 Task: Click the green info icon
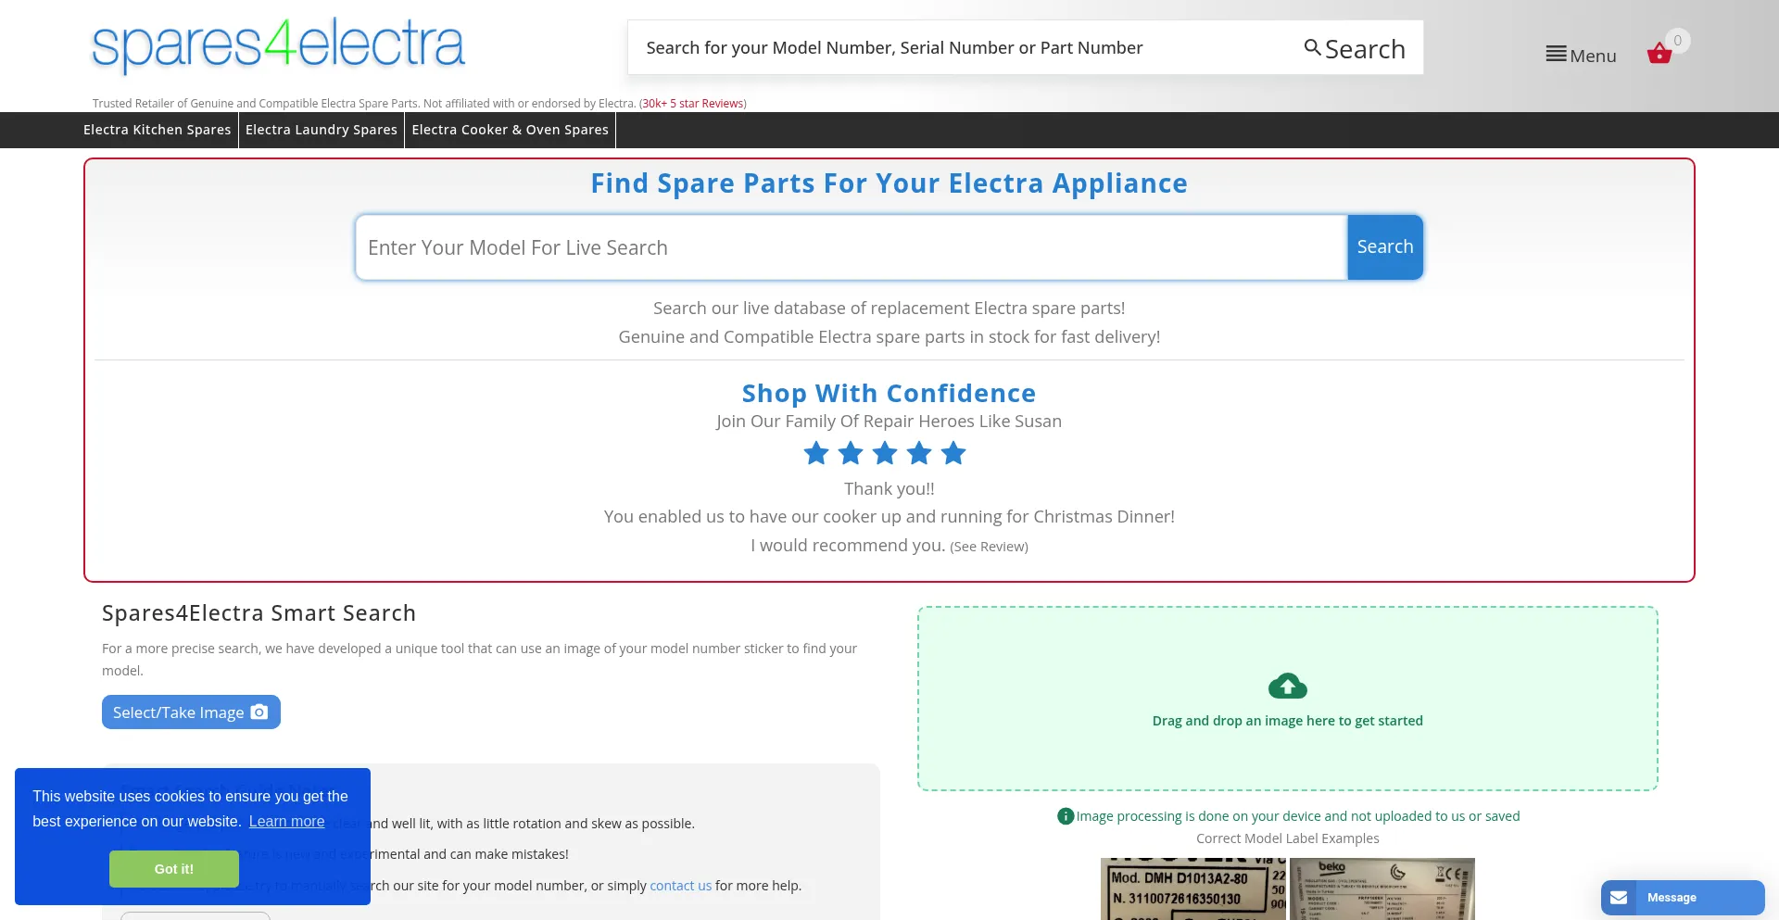coord(1066,816)
